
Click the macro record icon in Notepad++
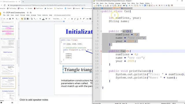(159, 5)
